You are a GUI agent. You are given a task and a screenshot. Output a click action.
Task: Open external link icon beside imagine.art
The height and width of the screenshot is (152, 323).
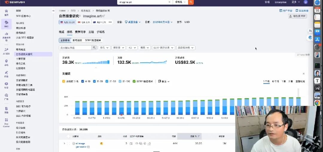[x=103, y=16]
